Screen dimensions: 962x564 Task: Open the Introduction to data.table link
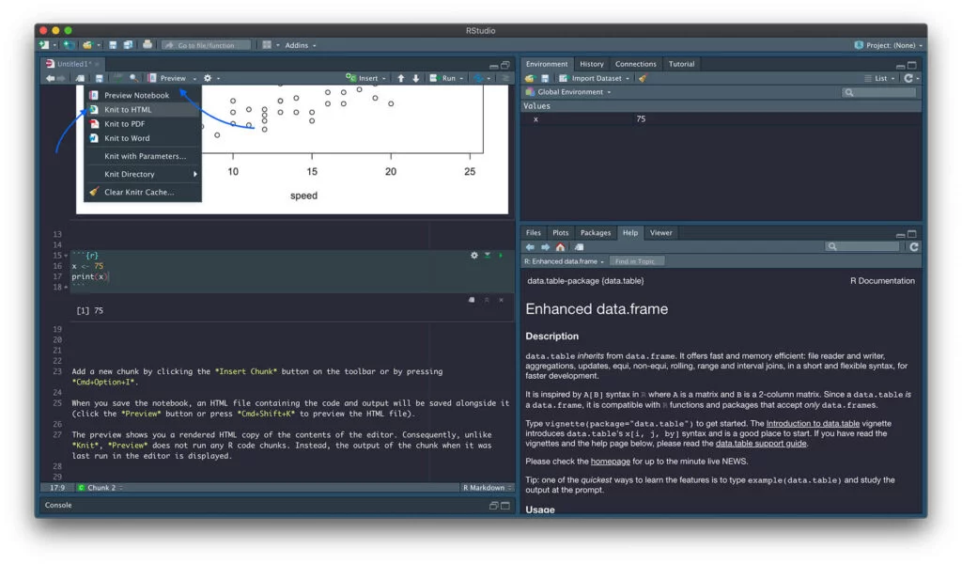coord(813,423)
